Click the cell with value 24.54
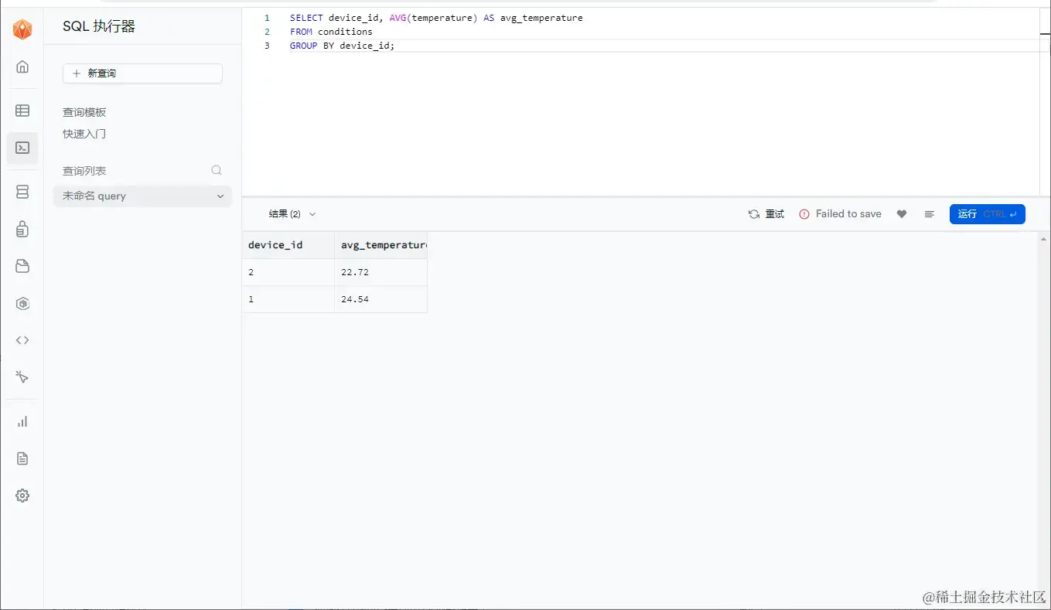This screenshot has height=610, width=1051. tap(381, 299)
